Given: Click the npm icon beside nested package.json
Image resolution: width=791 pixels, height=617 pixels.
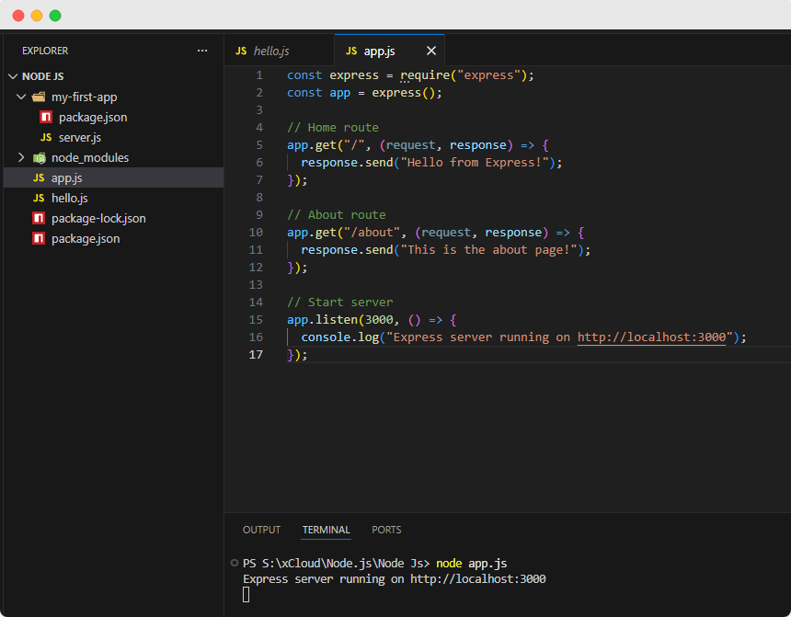Looking at the screenshot, I should click(x=46, y=118).
